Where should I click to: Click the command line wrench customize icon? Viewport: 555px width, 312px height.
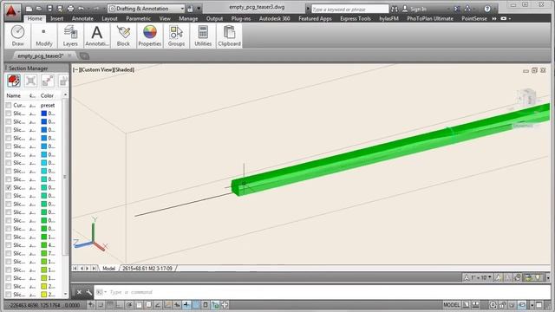click(x=88, y=292)
